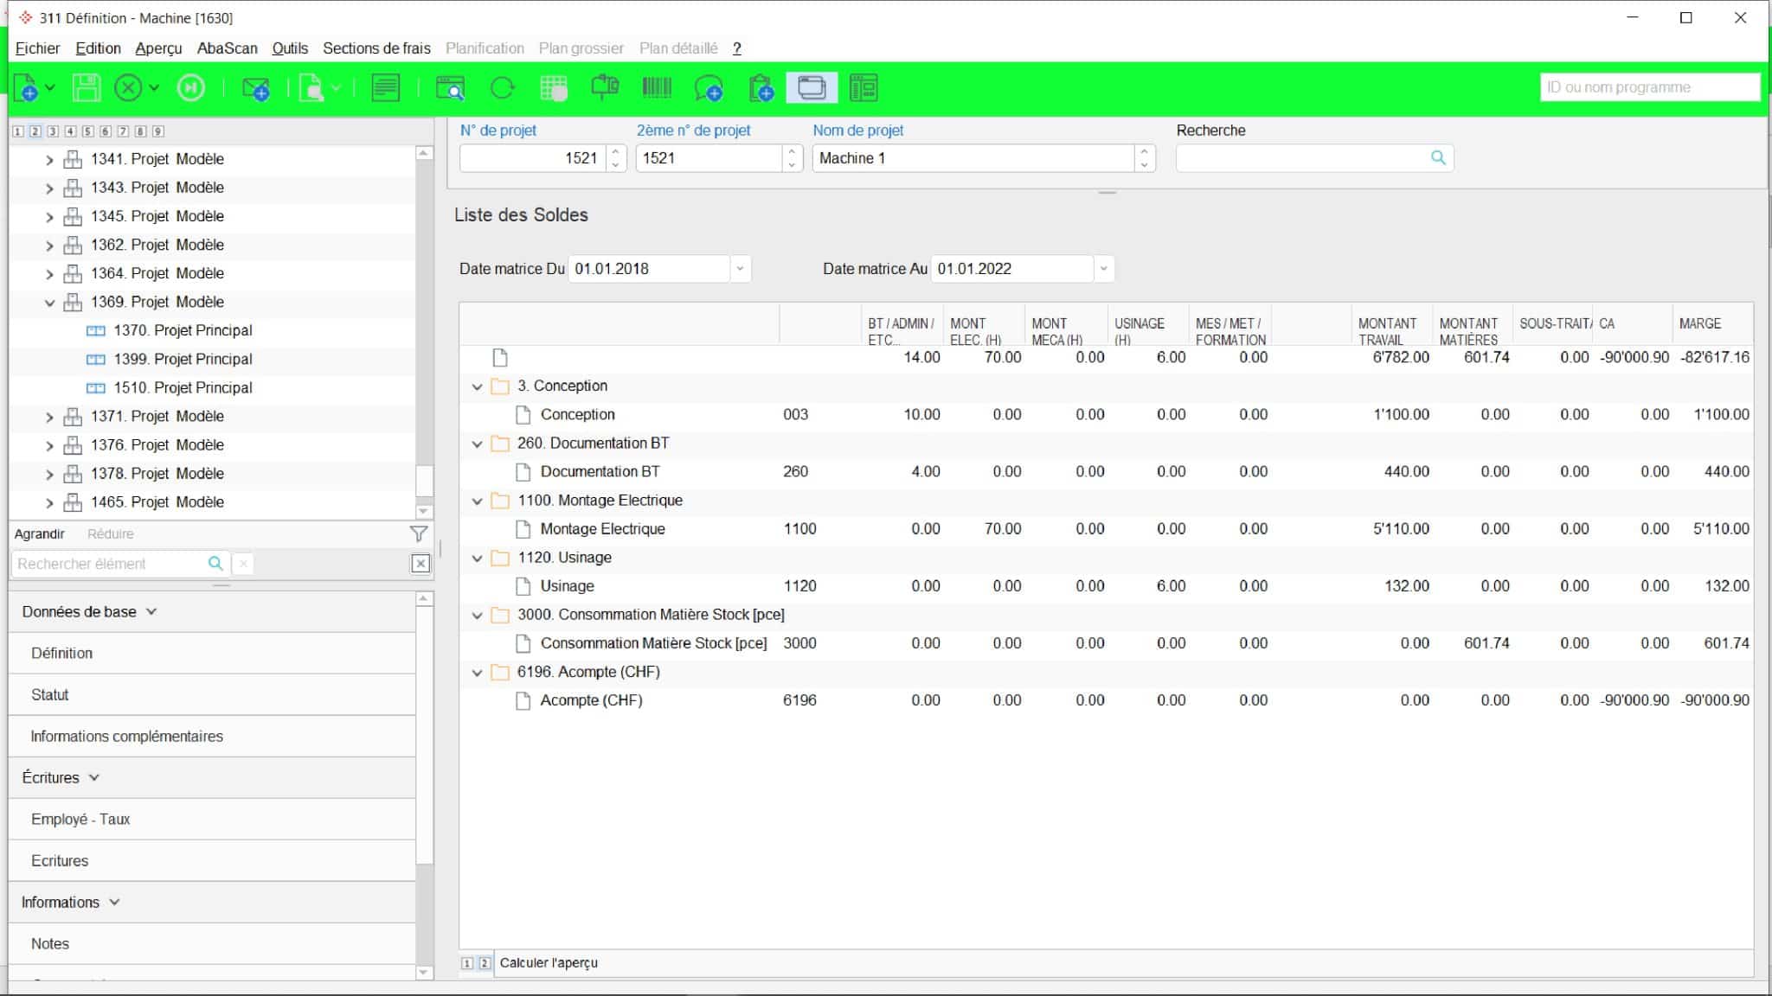
Task: Open the Date matrice Du dropdown
Action: pyautogui.click(x=739, y=269)
